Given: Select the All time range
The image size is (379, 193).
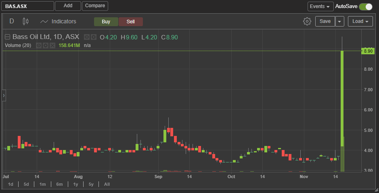Looking at the screenshot, I should (107, 184).
